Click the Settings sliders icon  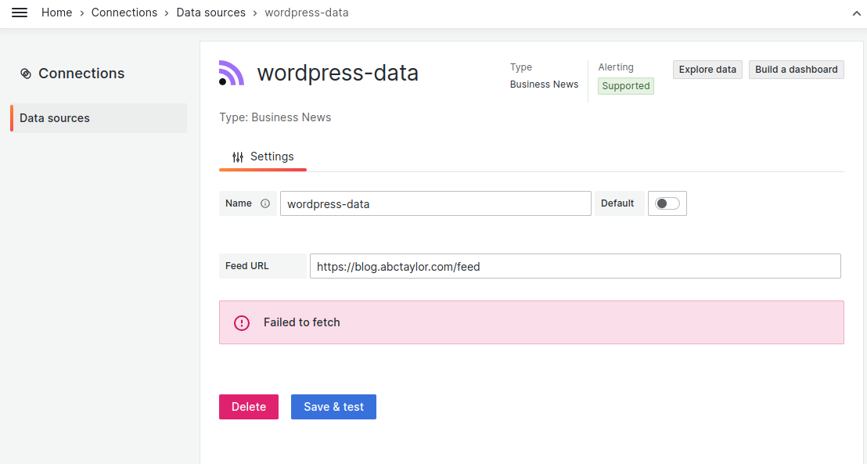click(x=238, y=157)
